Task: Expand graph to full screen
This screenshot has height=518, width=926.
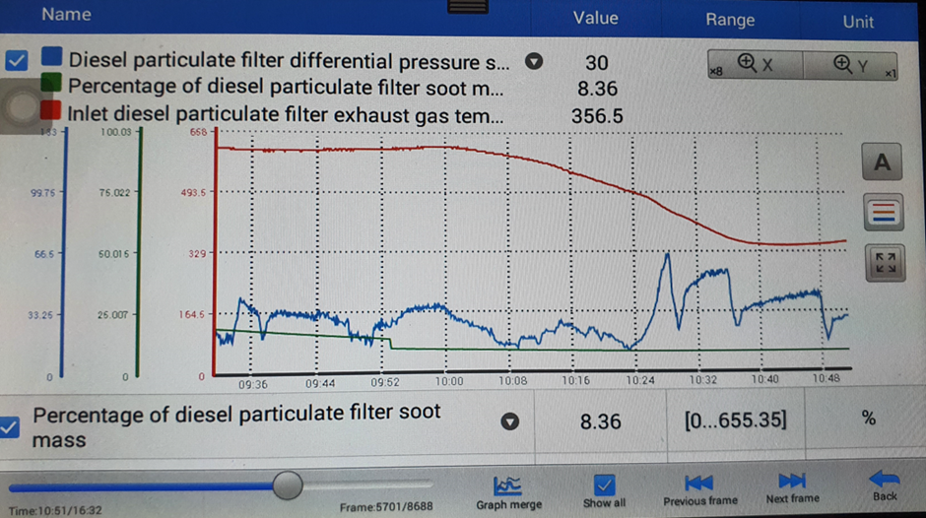Action: 882,262
